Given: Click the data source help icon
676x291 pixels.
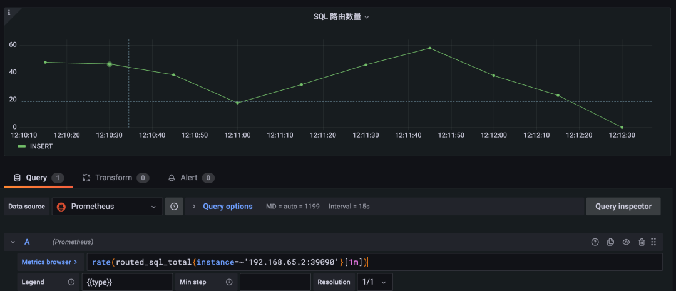Looking at the screenshot, I should [x=174, y=207].
